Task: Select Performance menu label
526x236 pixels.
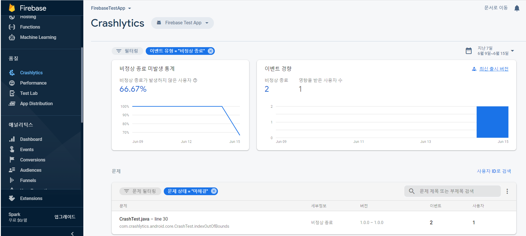Action: (x=33, y=83)
